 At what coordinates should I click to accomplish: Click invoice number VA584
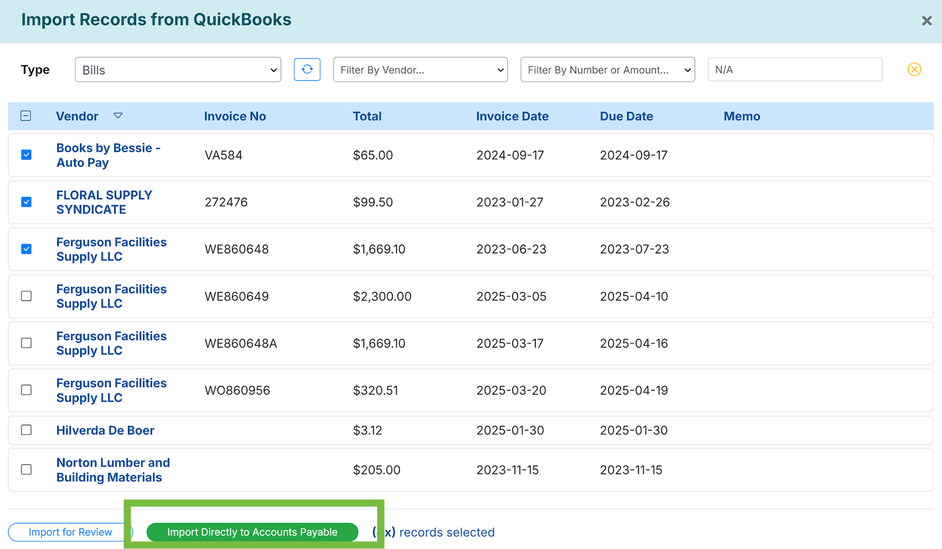click(223, 155)
